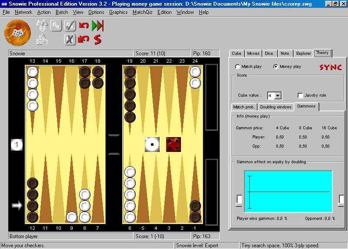The width and height of the screenshot is (348, 249).
Task: Click the red SYNC button
Action: point(331,67)
